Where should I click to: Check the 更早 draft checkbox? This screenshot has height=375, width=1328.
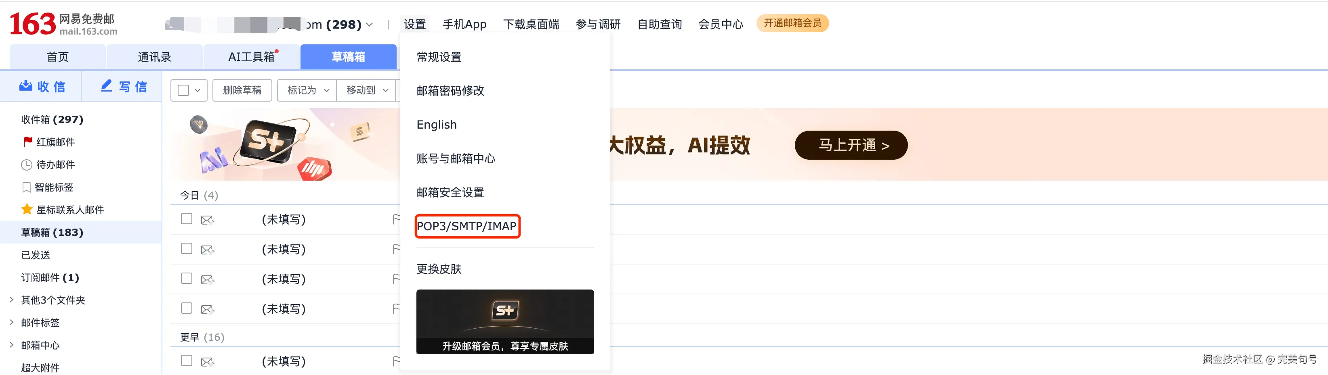coord(187,360)
